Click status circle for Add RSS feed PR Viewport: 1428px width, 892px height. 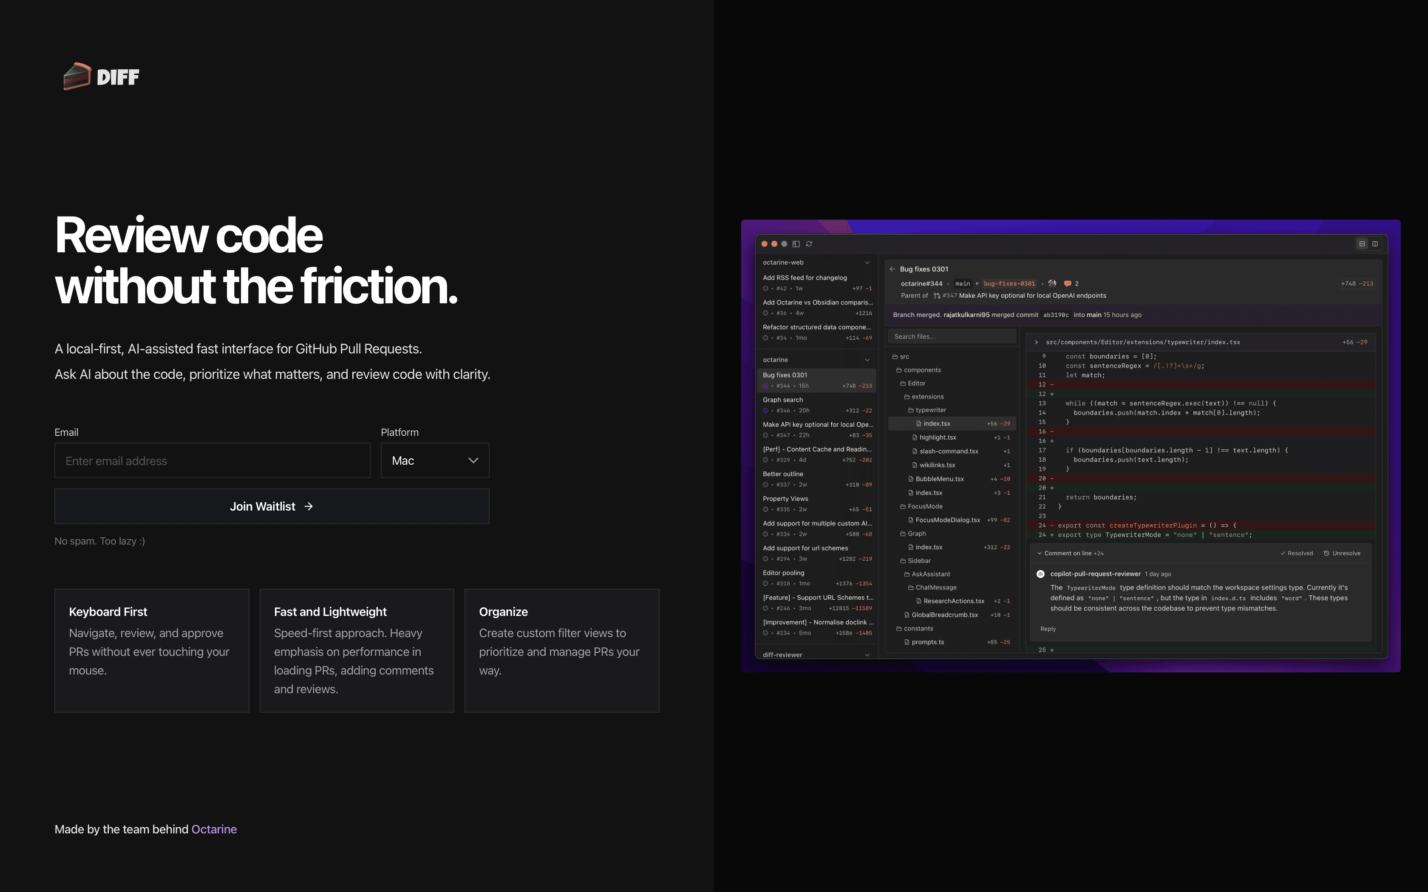(x=765, y=288)
